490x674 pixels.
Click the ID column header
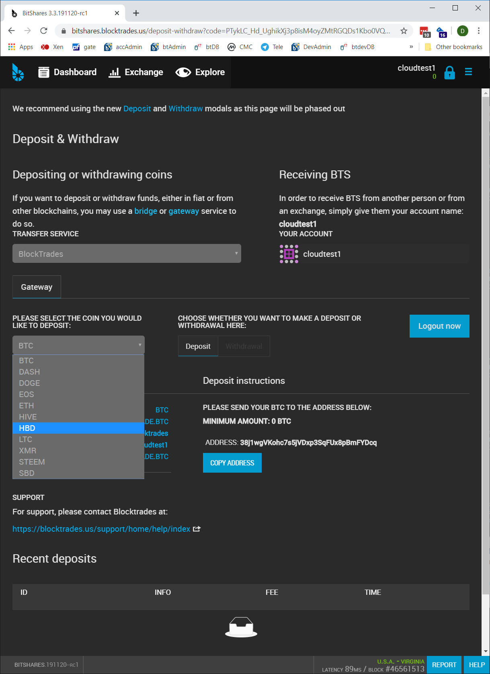tap(24, 592)
